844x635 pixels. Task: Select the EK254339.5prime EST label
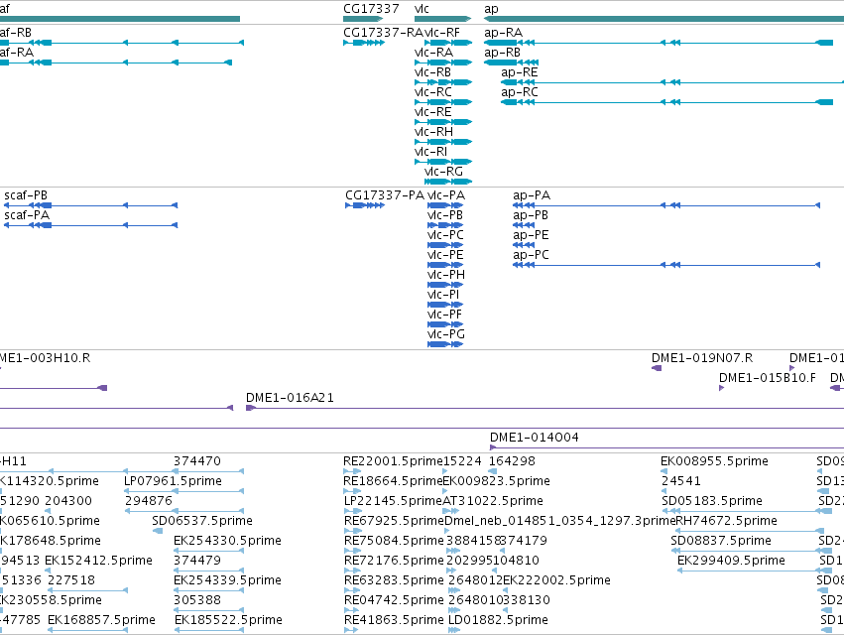pos(227,580)
